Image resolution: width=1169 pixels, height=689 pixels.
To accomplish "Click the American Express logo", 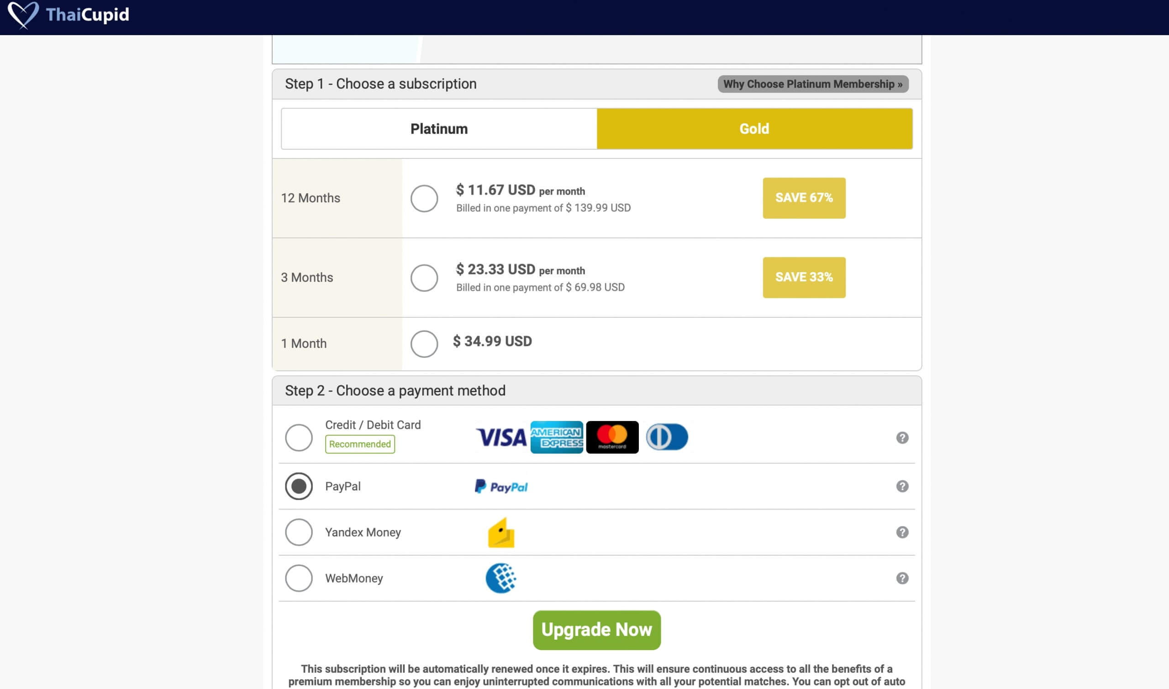I will click(557, 437).
